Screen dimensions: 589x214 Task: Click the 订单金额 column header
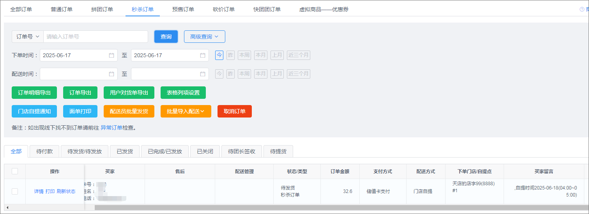click(340, 171)
